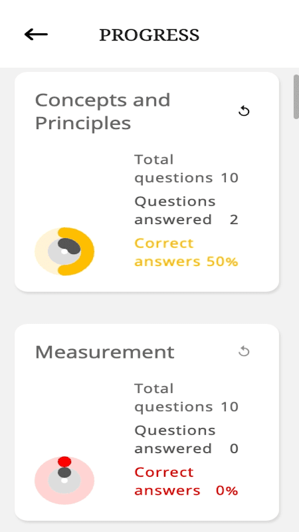Open the Measurement card title
This screenshot has height=532, width=299.
(x=105, y=352)
